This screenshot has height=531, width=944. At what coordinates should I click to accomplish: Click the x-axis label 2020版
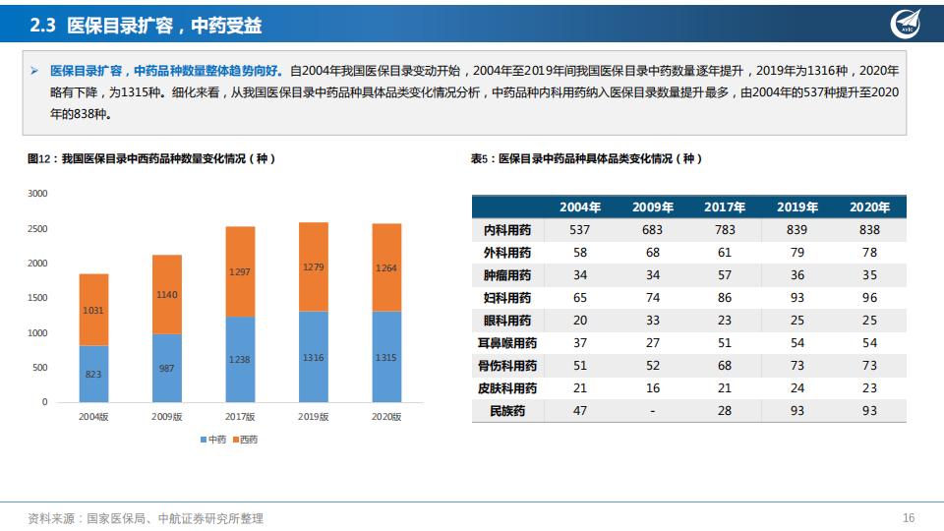click(x=386, y=417)
